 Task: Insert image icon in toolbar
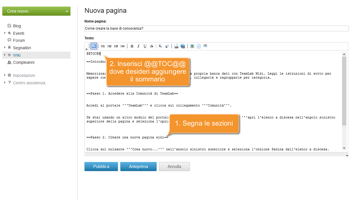coord(192,46)
